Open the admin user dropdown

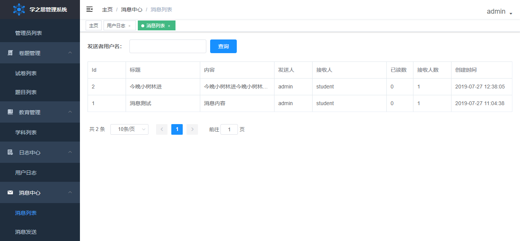click(499, 12)
